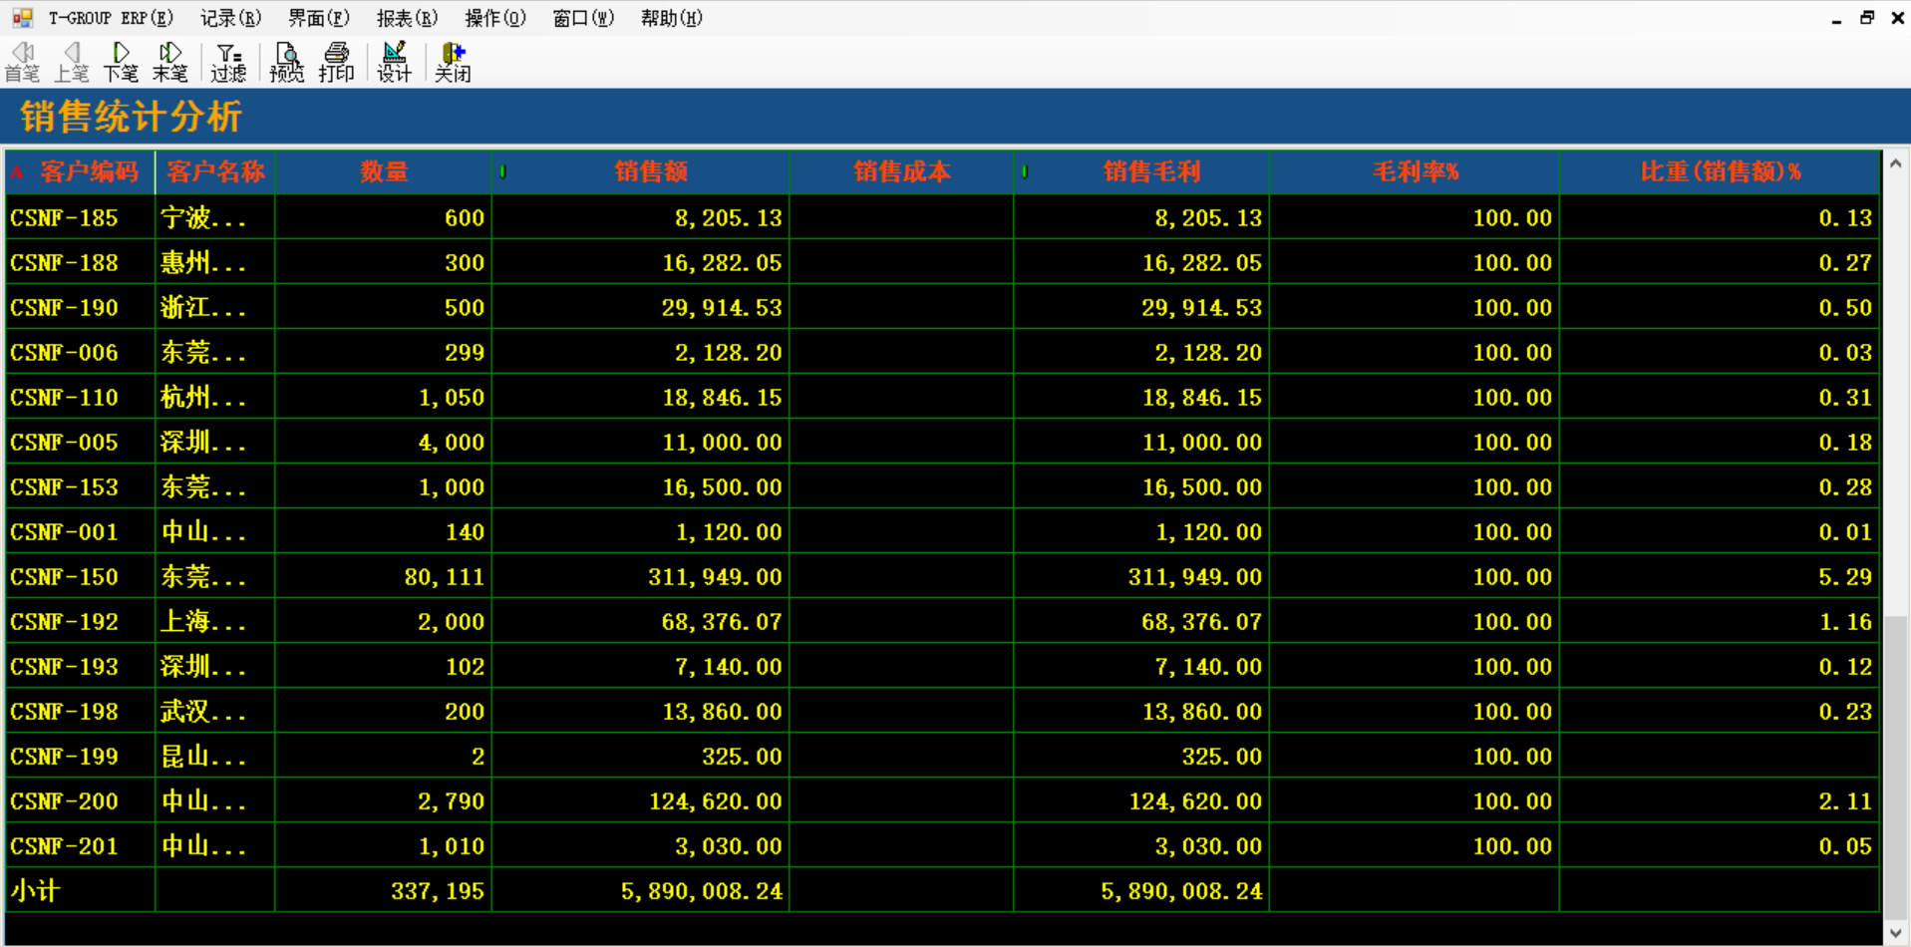Click subtotal quantity 337,195

[x=438, y=891]
